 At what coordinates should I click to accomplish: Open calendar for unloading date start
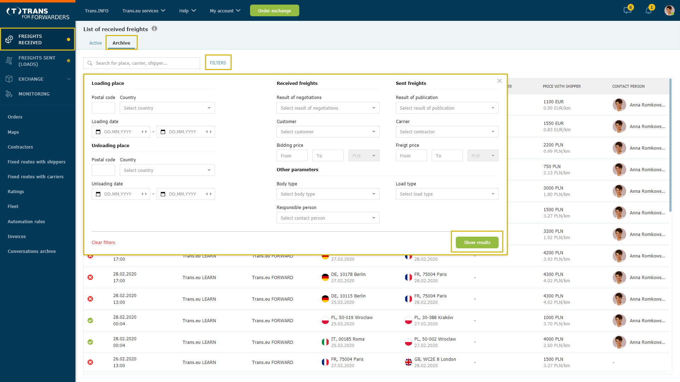(98, 194)
